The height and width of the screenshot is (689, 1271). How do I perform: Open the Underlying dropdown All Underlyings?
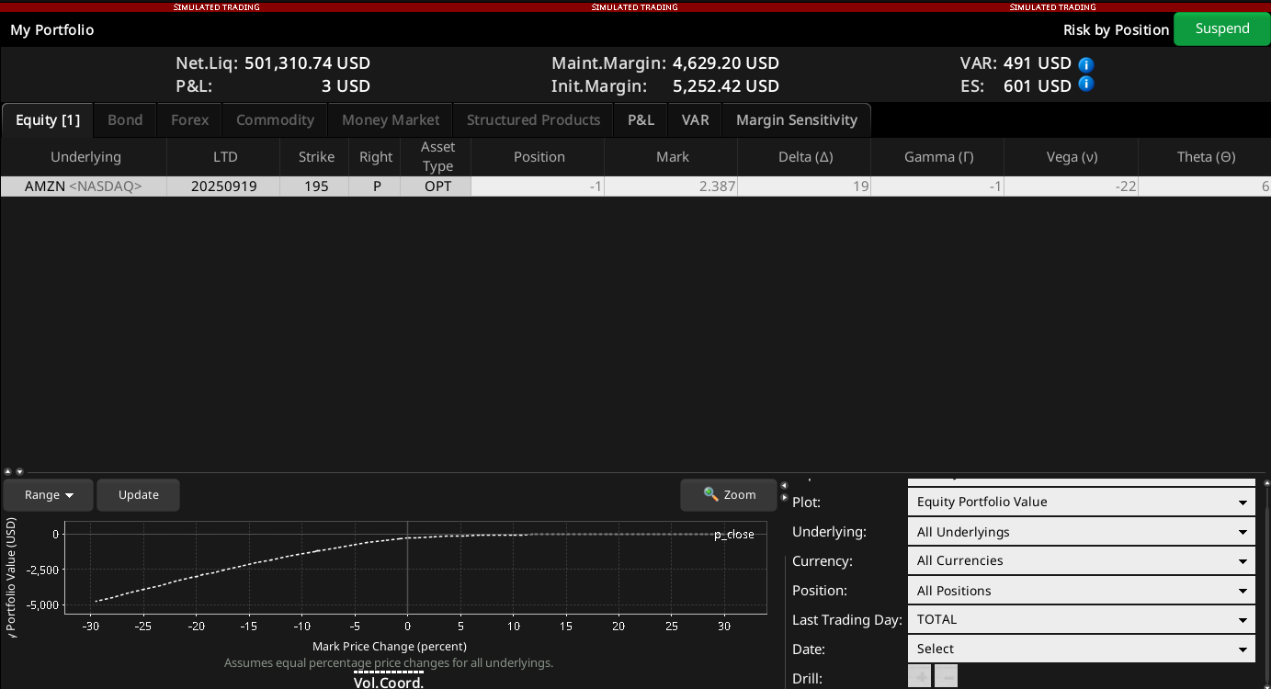point(1081,532)
